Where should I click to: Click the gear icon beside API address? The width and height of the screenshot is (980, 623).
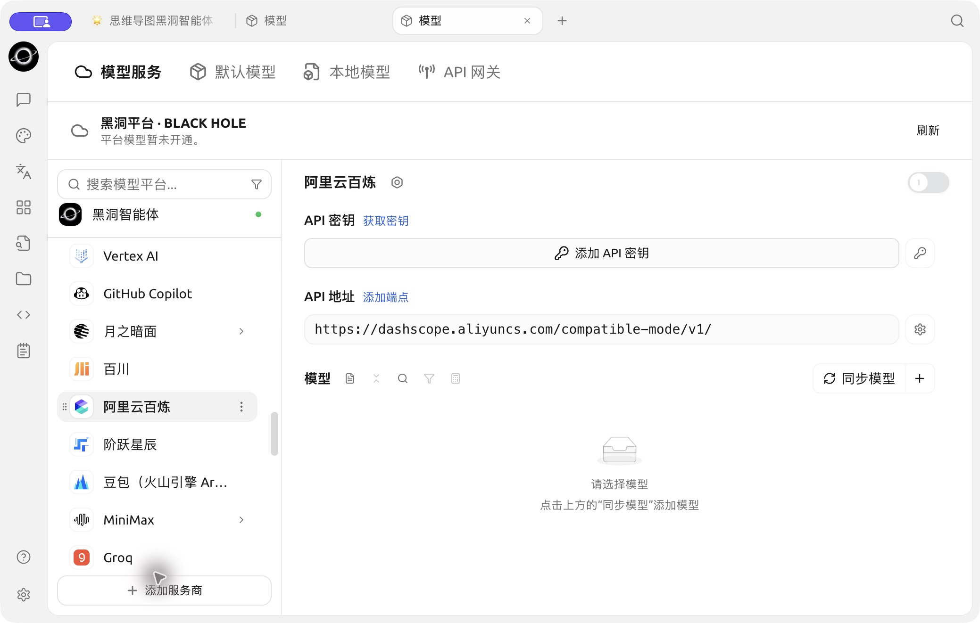click(920, 329)
